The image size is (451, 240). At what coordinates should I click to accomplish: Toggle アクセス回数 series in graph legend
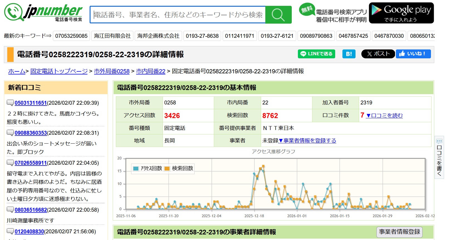point(148,168)
